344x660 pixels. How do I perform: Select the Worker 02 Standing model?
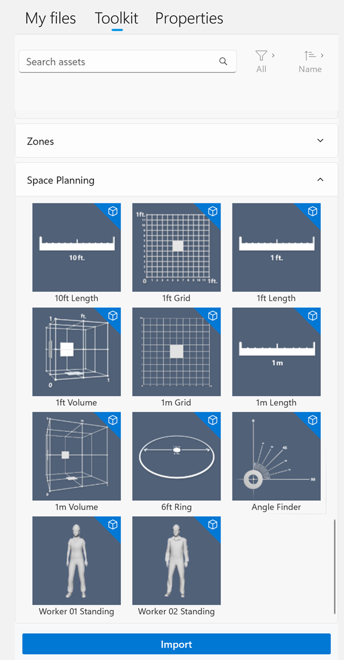[x=176, y=561]
